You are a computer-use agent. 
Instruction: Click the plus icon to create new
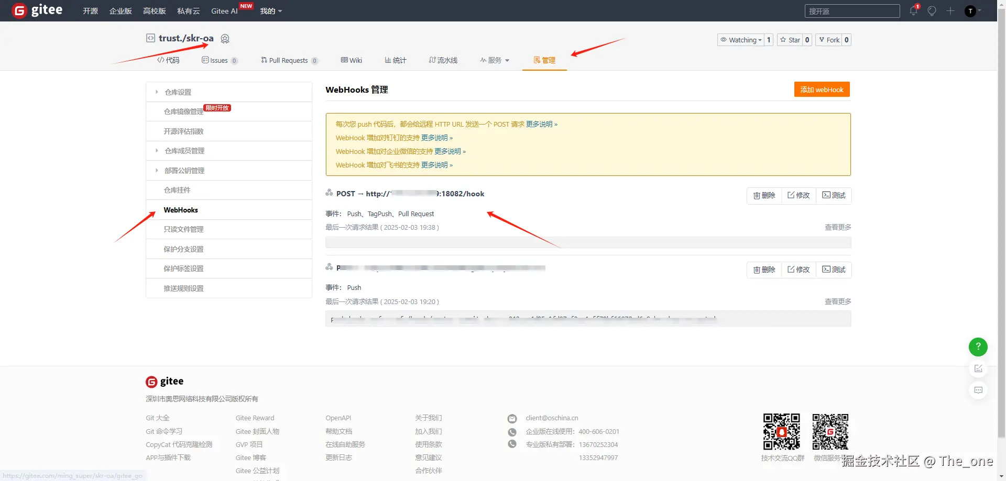tap(950, 11)
